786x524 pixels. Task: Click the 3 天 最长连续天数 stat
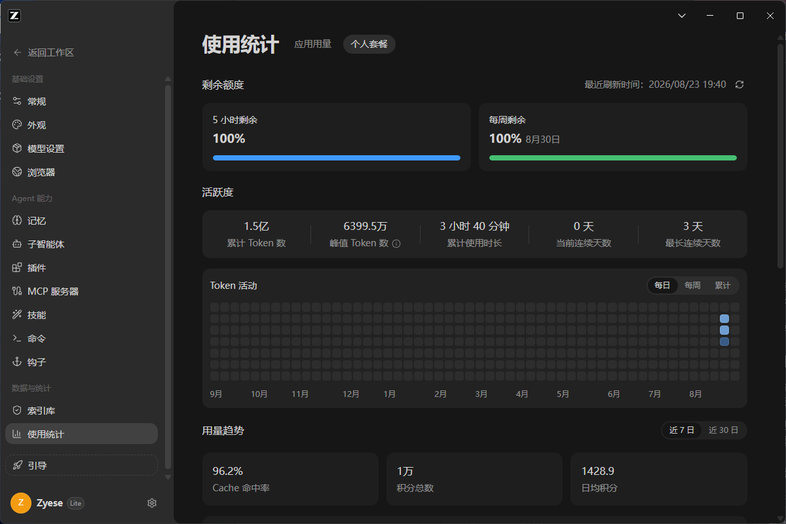point(693,234)
